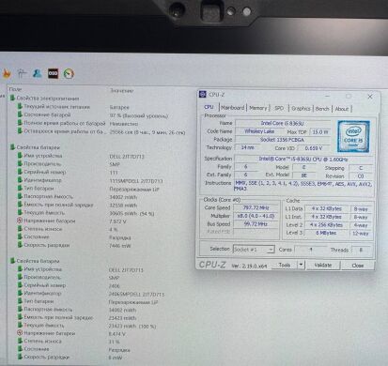Click the Core VID value 0.659 V
Viewport: 388px width, 366px height.
click(x=314, y=148)
